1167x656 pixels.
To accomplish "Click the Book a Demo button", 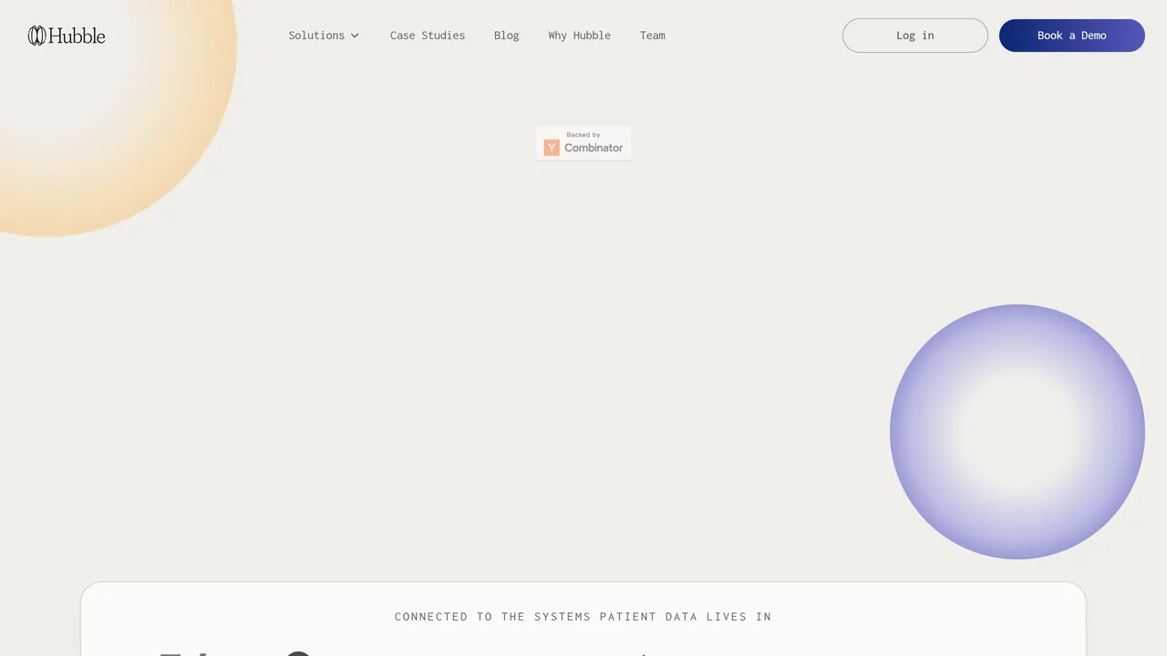I will coord(1072,36).
